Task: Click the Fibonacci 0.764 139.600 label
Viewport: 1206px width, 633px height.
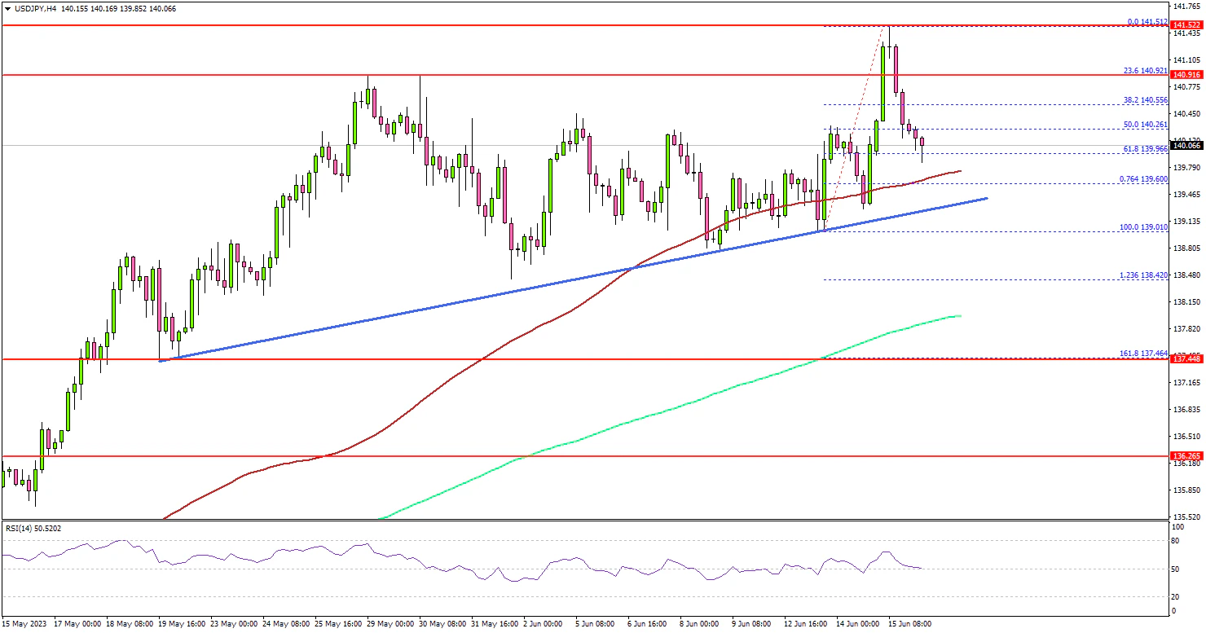Action: [1147, 179]
